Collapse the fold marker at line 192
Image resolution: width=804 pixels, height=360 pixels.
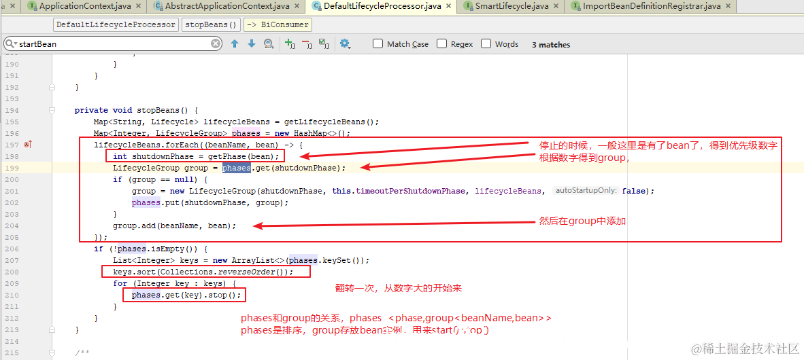pyautogui.click(x=52, y=87)
